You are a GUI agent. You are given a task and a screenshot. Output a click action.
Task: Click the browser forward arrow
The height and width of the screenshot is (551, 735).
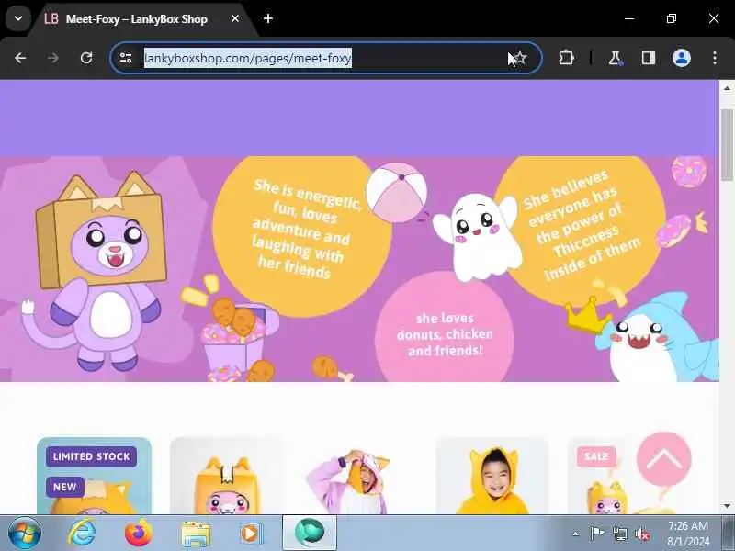tap(53, 58)
